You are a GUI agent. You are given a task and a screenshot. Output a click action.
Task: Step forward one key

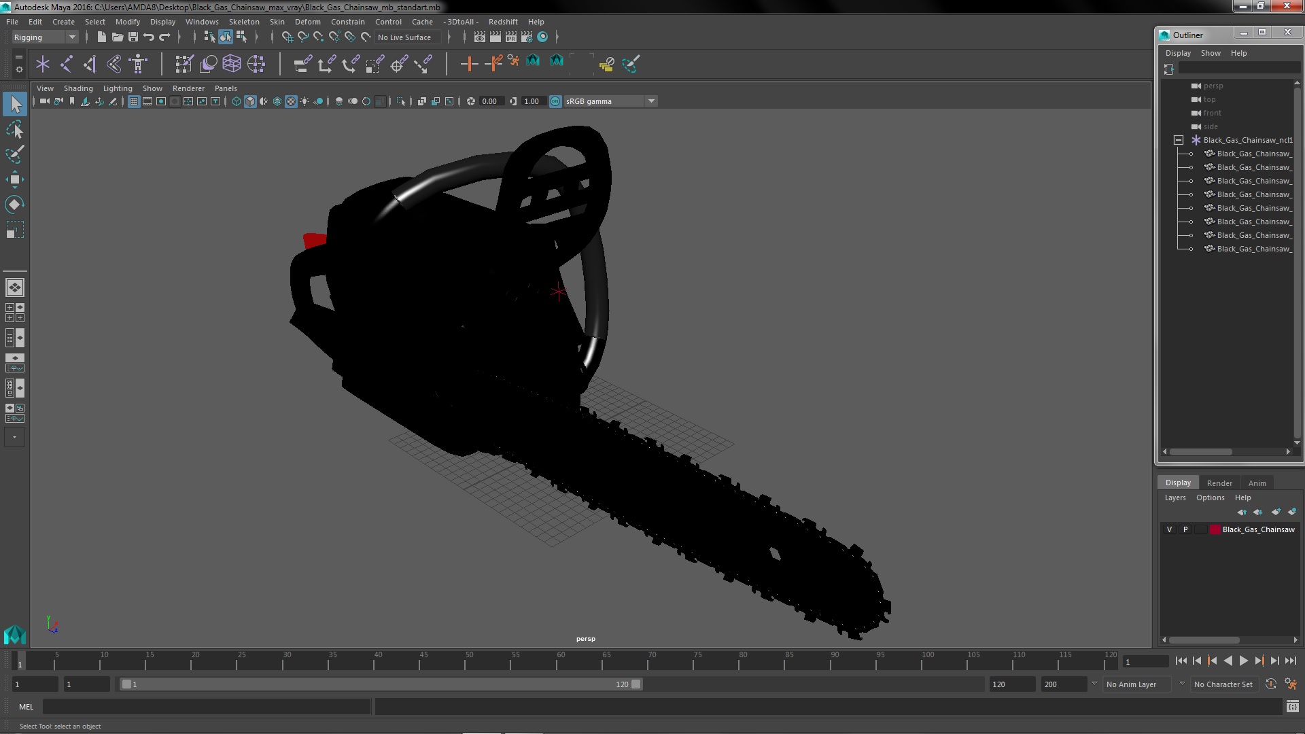point(1259,661)
